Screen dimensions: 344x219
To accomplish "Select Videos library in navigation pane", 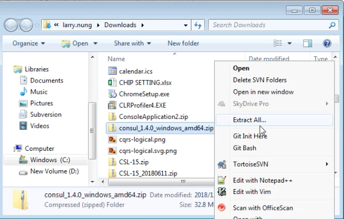I will point(34,126).
